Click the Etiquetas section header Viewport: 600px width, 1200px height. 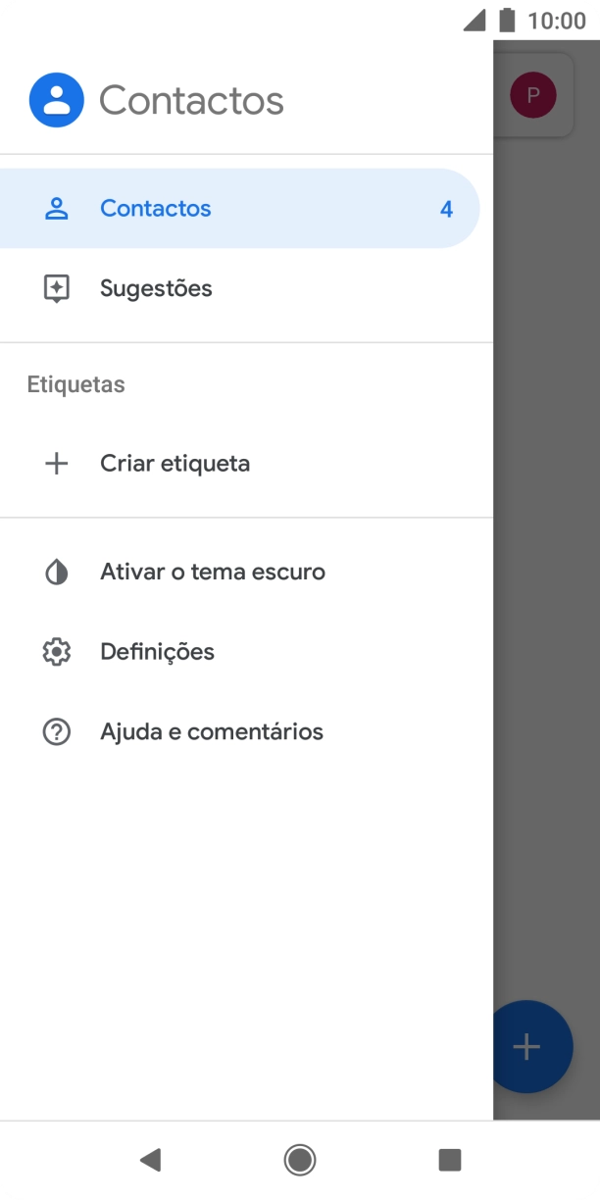point(75,383)
